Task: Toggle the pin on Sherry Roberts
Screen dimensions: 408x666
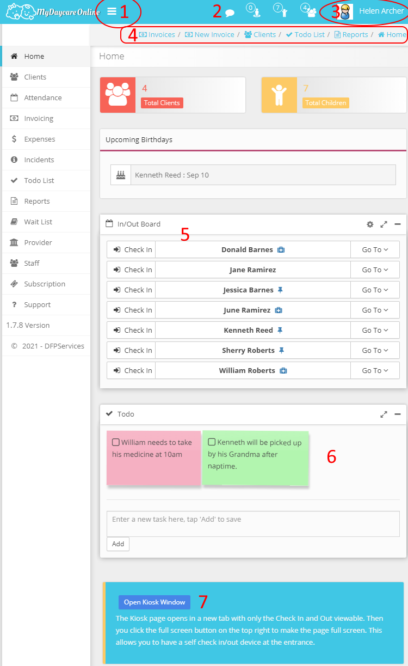Action: 281,350
